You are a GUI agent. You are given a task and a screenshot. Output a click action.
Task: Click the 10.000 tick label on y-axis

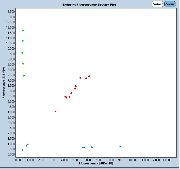coord(10,48)
